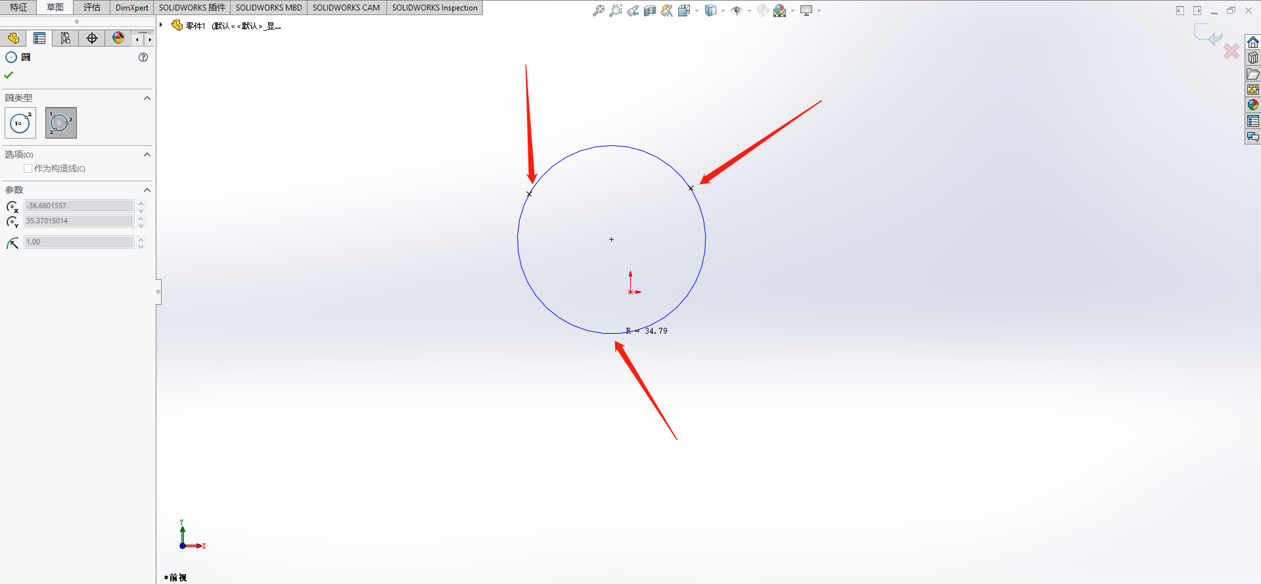1261x584 pixels.
Task: Switch to FeatureManager design tree tab
Action: pyautogui.click(x=13, y=38)
